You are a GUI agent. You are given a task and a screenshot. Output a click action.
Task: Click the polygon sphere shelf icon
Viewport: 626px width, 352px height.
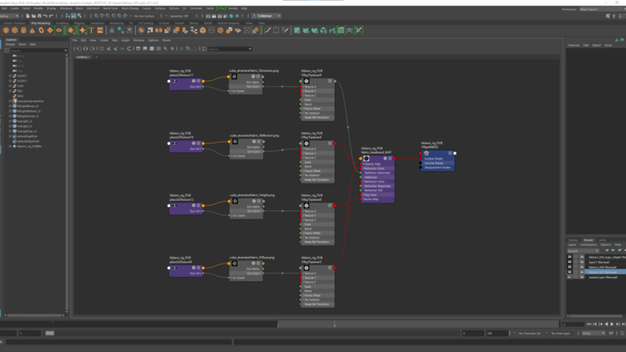6,30
